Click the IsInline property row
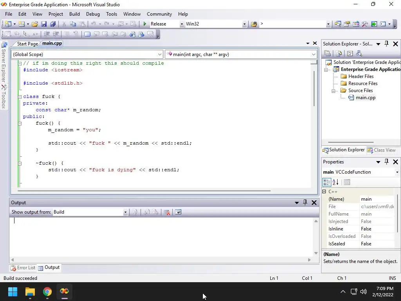This screenshot has height=301, width=401. [x=361, y=229]
